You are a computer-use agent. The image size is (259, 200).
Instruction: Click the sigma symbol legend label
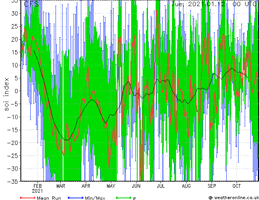[x=134, y=198]
